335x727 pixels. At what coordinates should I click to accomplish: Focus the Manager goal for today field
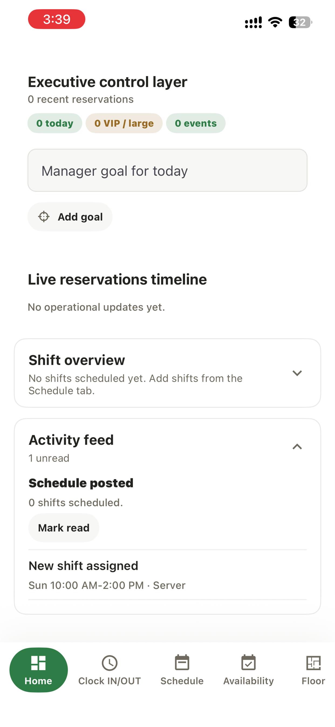click(167, 170)
